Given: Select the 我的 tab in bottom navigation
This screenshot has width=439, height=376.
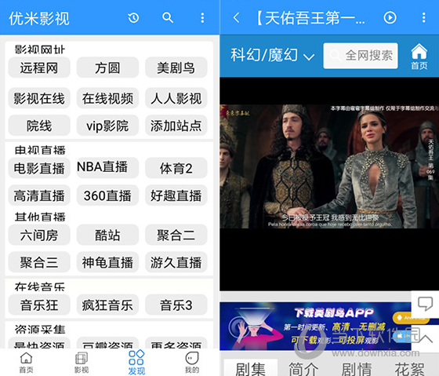Looking at the screenshot, I should [192, 363].
